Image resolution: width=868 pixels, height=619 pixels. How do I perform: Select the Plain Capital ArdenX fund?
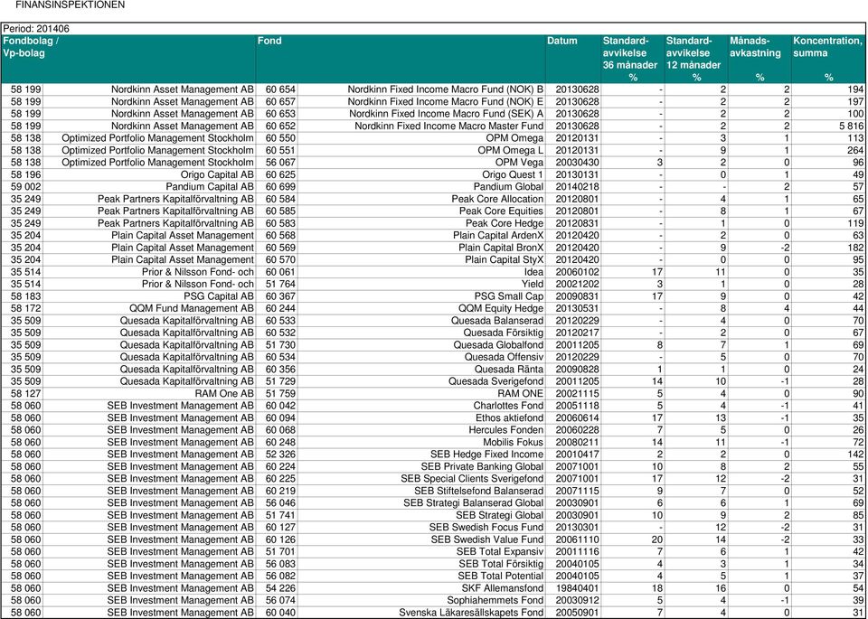click(x=498, y=236)
